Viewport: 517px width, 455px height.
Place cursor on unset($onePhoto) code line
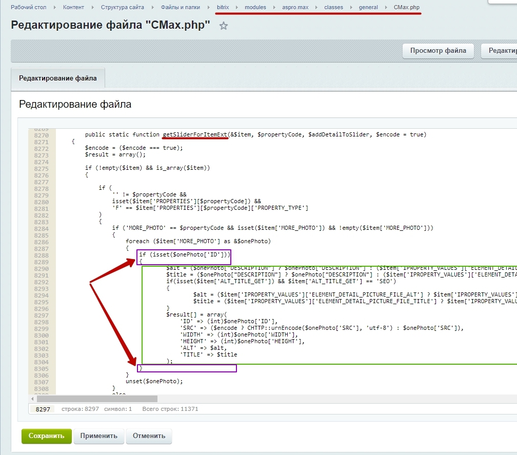tap(154, 381)
